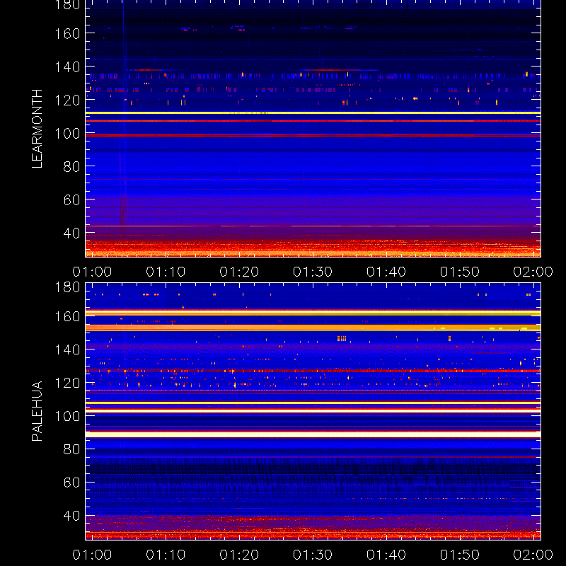This screenshot has width=566, height=566.
Task: Select the 80 tick label on PALEHUA plot
Action: pyautogui.click(x=71, y=449)
